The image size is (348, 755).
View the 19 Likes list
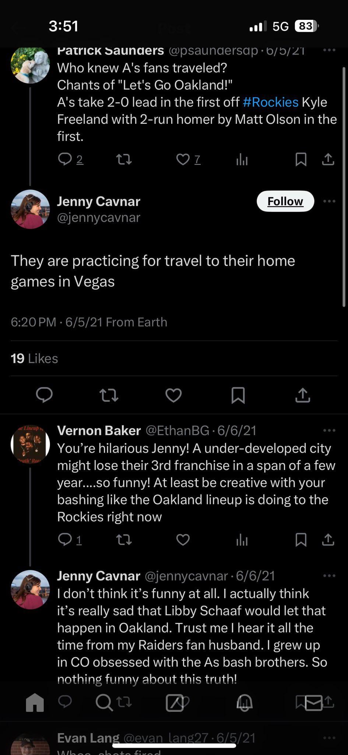tap(34, 358)
